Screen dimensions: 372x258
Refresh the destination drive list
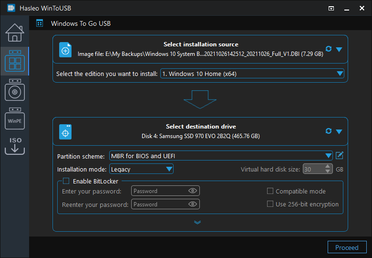pyautogui.click(x=329, y=131)
